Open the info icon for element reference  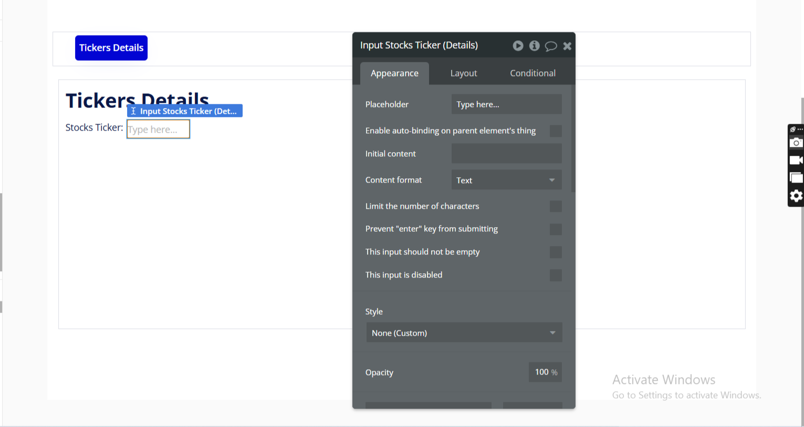(534, 46)
